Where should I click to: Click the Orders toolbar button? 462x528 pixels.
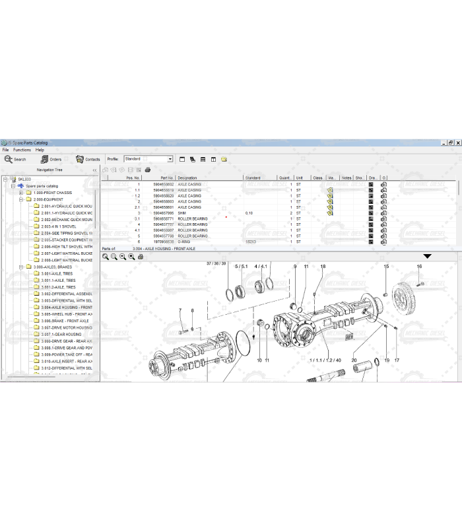click(x=50, y=159)
